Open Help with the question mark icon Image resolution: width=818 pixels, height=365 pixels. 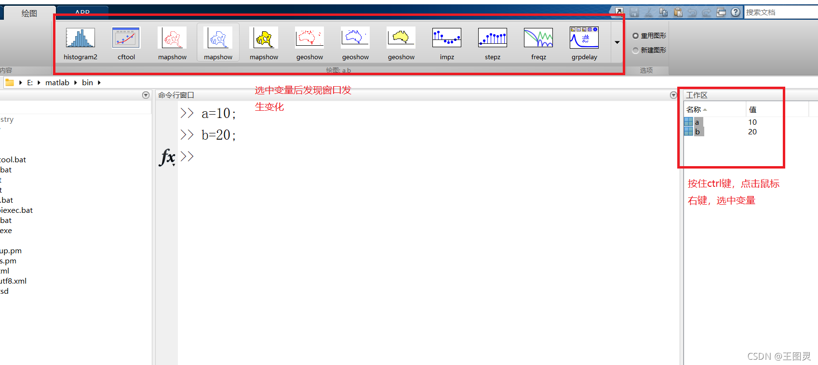[x=736, y=12]
